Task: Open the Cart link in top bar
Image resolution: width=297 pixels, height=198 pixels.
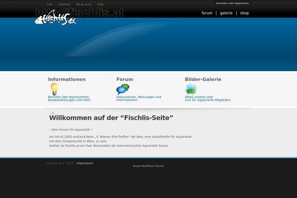Action: tap(49, 4)
